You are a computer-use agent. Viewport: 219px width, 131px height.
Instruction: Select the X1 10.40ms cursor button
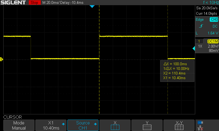pyautogui.click(x=51, y=125)
